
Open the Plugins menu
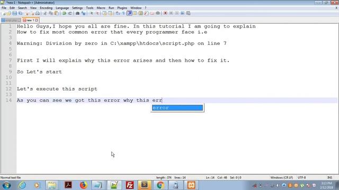[x=122, y=8]
